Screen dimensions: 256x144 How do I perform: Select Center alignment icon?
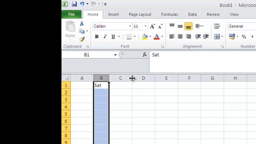(x=180, y=36)
